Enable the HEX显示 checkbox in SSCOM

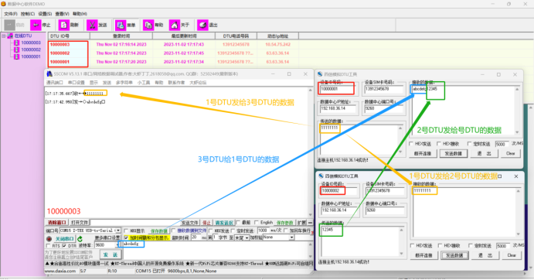(126, 231)
